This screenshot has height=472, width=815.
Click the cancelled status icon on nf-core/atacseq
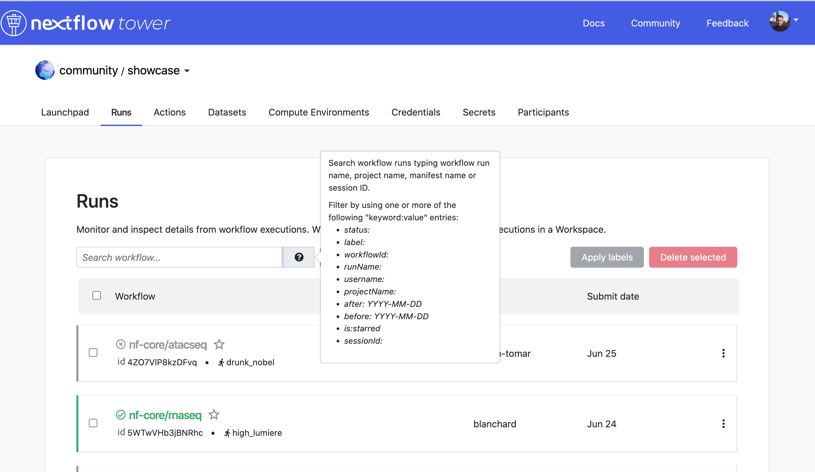tap(121, 344)
